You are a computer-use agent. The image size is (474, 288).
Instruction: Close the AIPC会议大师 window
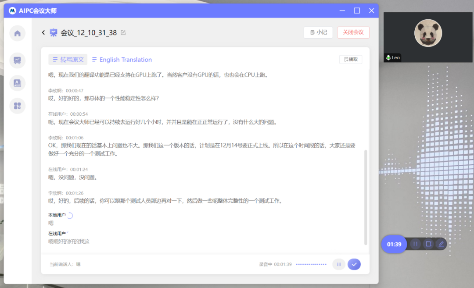click(x=372, y=11)
